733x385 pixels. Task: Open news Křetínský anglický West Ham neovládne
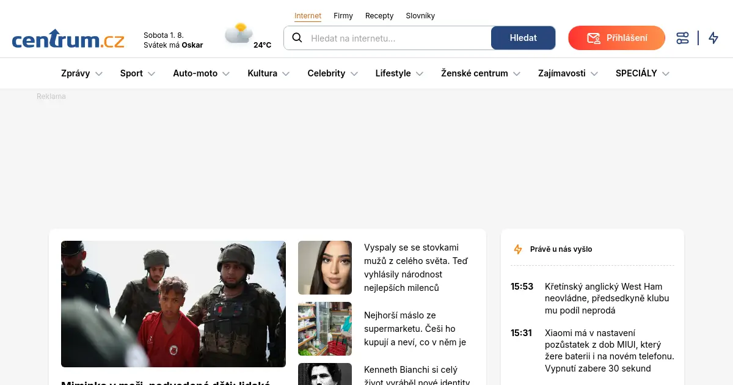point(607,298)
